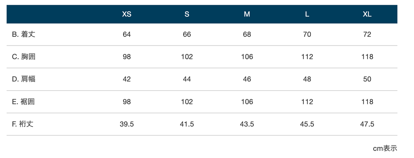Click the C. 胸囲 row label
This screenshot has height=158, width=414.
23,57
